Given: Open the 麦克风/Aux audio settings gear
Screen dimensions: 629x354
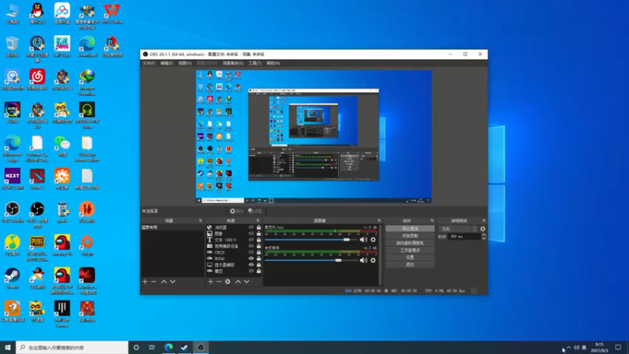Looking at the screenshot, I should [x=373, y=240].
